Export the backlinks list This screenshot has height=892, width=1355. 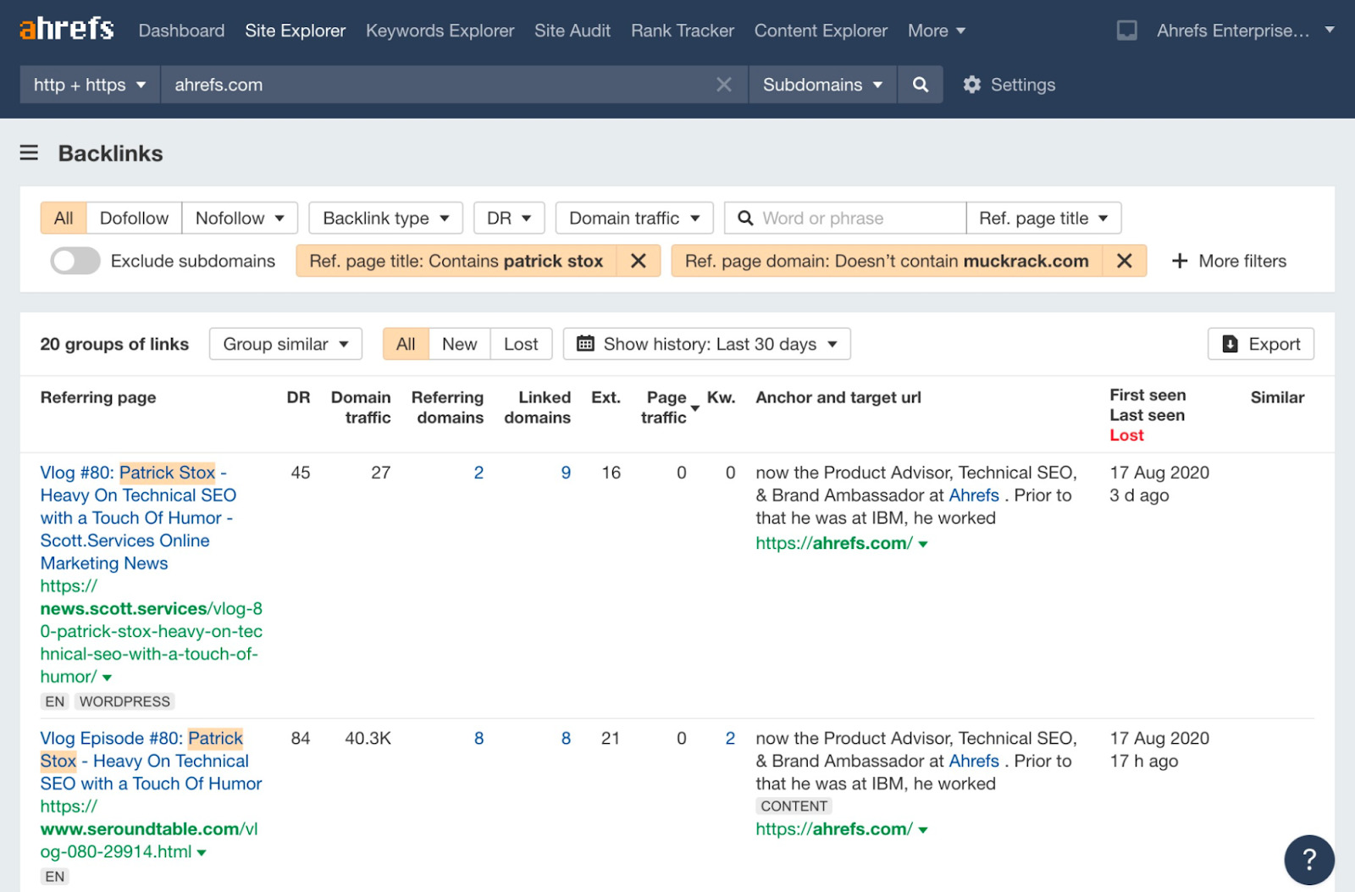pos(1260,344)
